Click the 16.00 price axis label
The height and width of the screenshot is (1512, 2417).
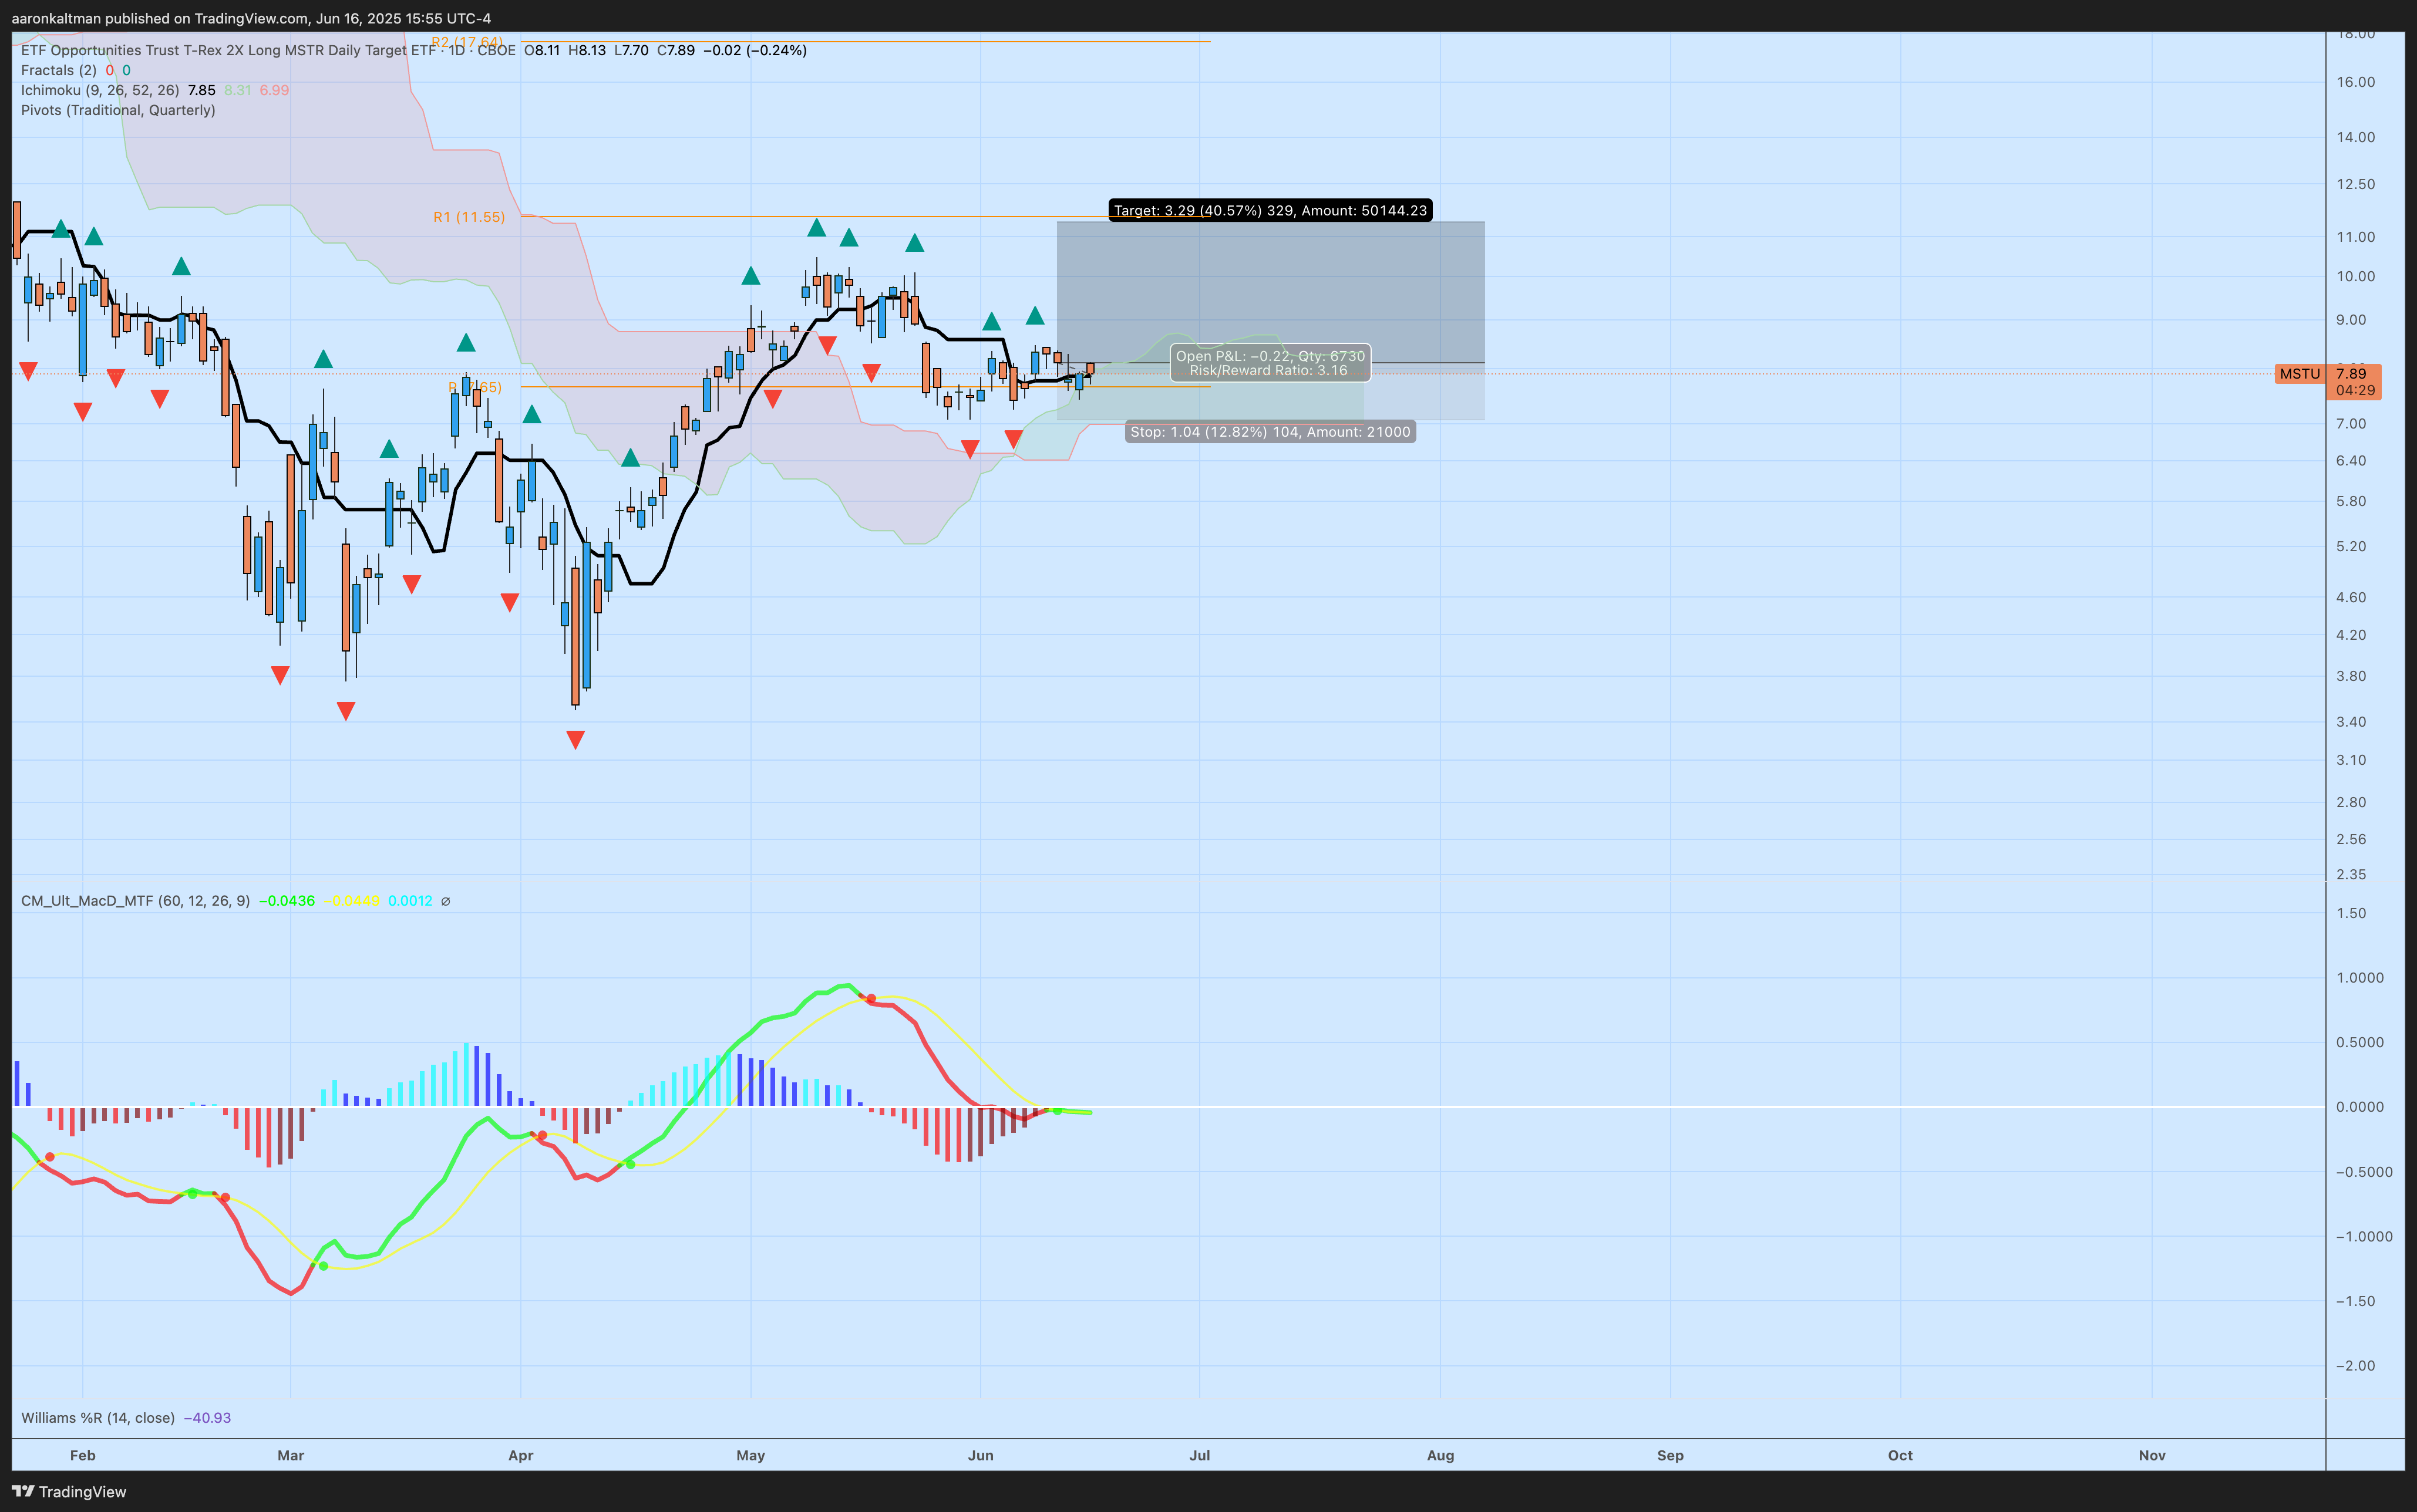[x=2355, y=82]
